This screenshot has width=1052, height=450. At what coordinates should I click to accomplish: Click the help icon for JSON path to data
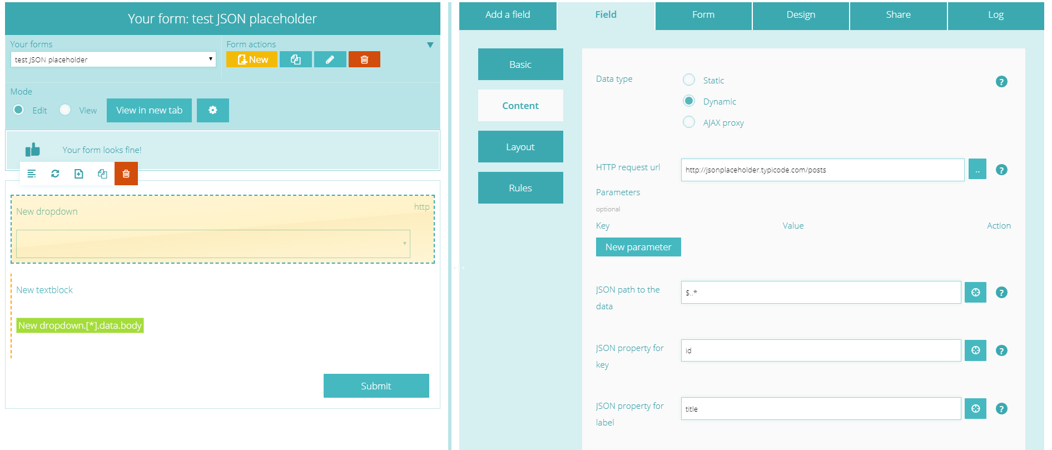(1001, 293)
